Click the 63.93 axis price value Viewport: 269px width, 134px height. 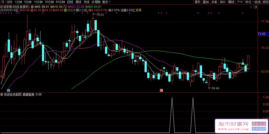pos(264,72)
